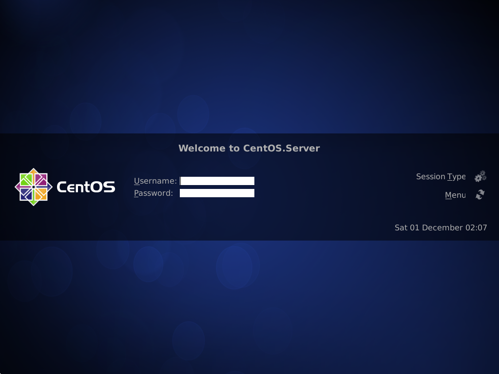Click the Password input box

click(217, 193)
